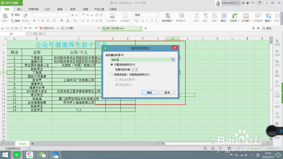Click the table data source field $I$13
283x159 pixels.
(141, 60)
